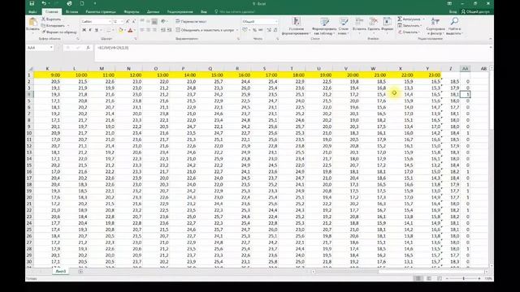The image size is (520, 292).
Task: Switch to the Рецензирование tab
Action: [180, 11]
